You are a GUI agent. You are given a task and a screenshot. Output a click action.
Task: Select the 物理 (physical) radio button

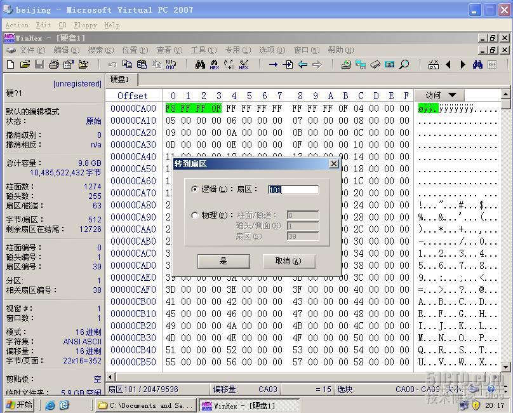click(195, 215)
